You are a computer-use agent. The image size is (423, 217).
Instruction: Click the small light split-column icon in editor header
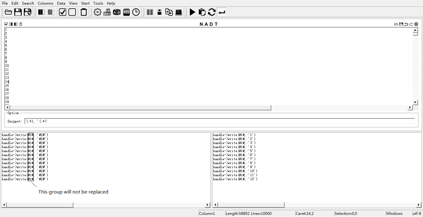pyautogui.click(x=11, y=24)
